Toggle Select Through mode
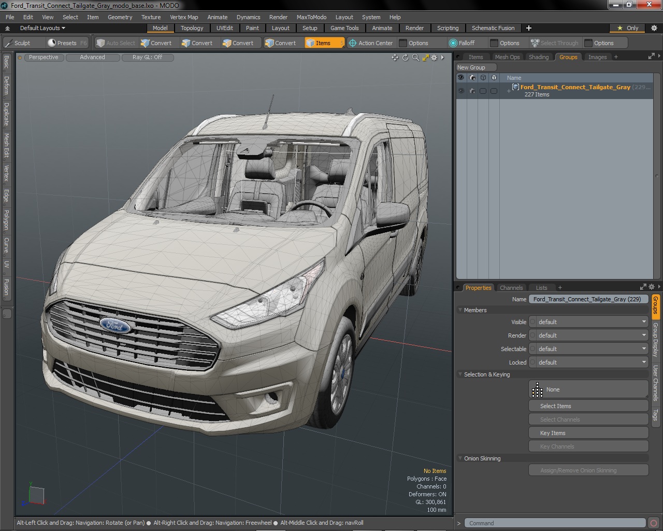663x531 pixels. point(555,43)
